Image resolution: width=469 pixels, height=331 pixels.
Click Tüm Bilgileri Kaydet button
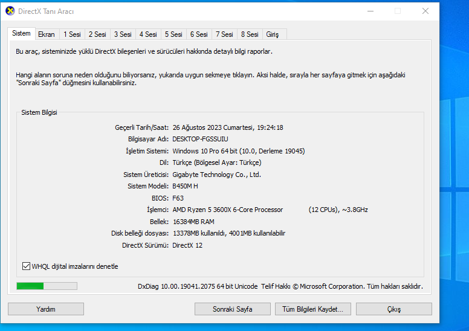coord(313,309)
